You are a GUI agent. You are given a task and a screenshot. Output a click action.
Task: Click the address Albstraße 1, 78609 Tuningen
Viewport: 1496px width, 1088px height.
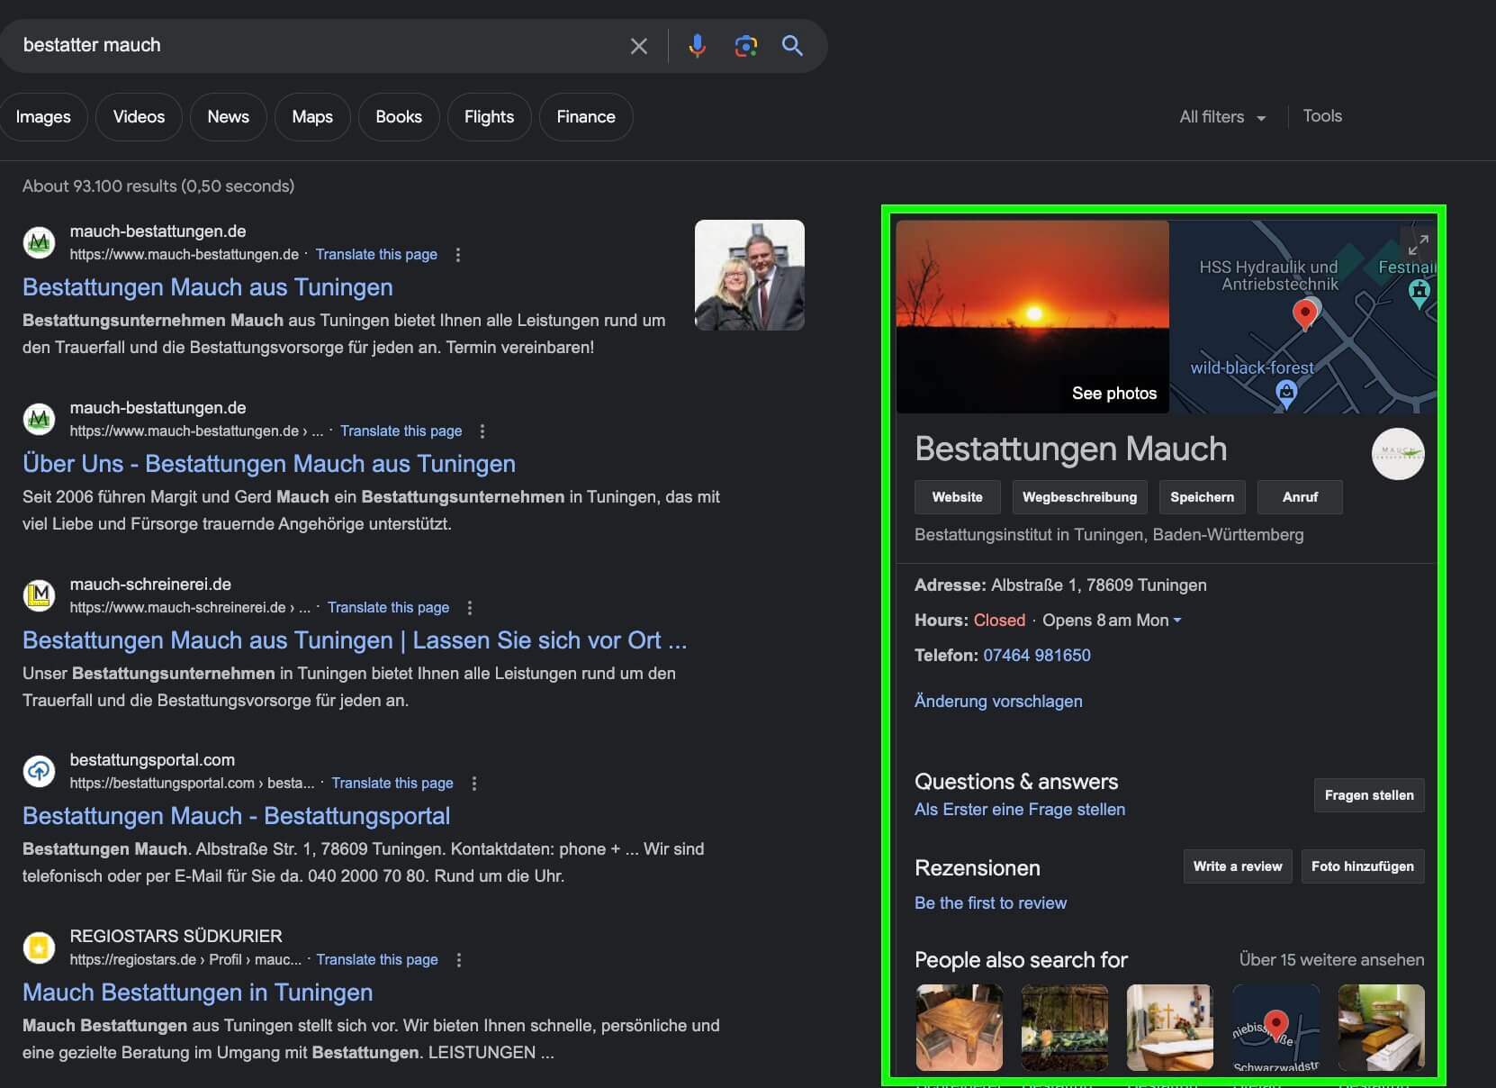point(1099,585)
